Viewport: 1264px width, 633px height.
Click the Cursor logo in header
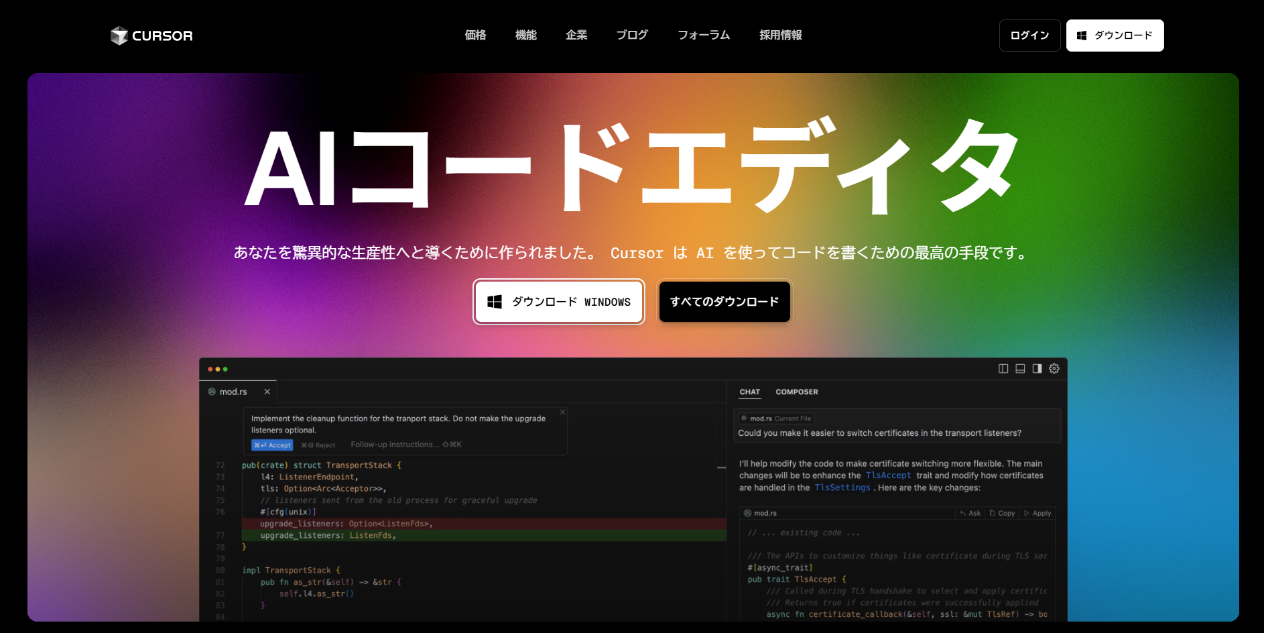[x=151, y=36]
